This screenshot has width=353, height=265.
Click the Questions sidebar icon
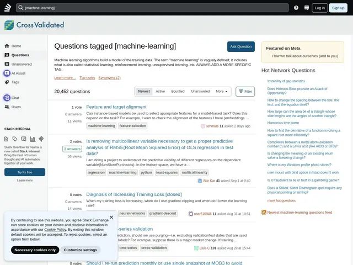(7, 55)
